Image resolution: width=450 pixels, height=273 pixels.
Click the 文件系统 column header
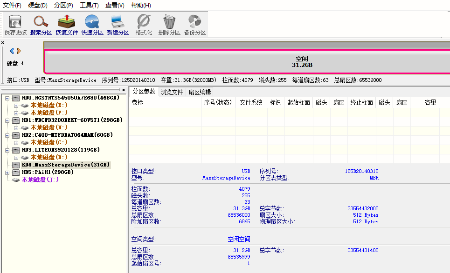click(251, 102)
